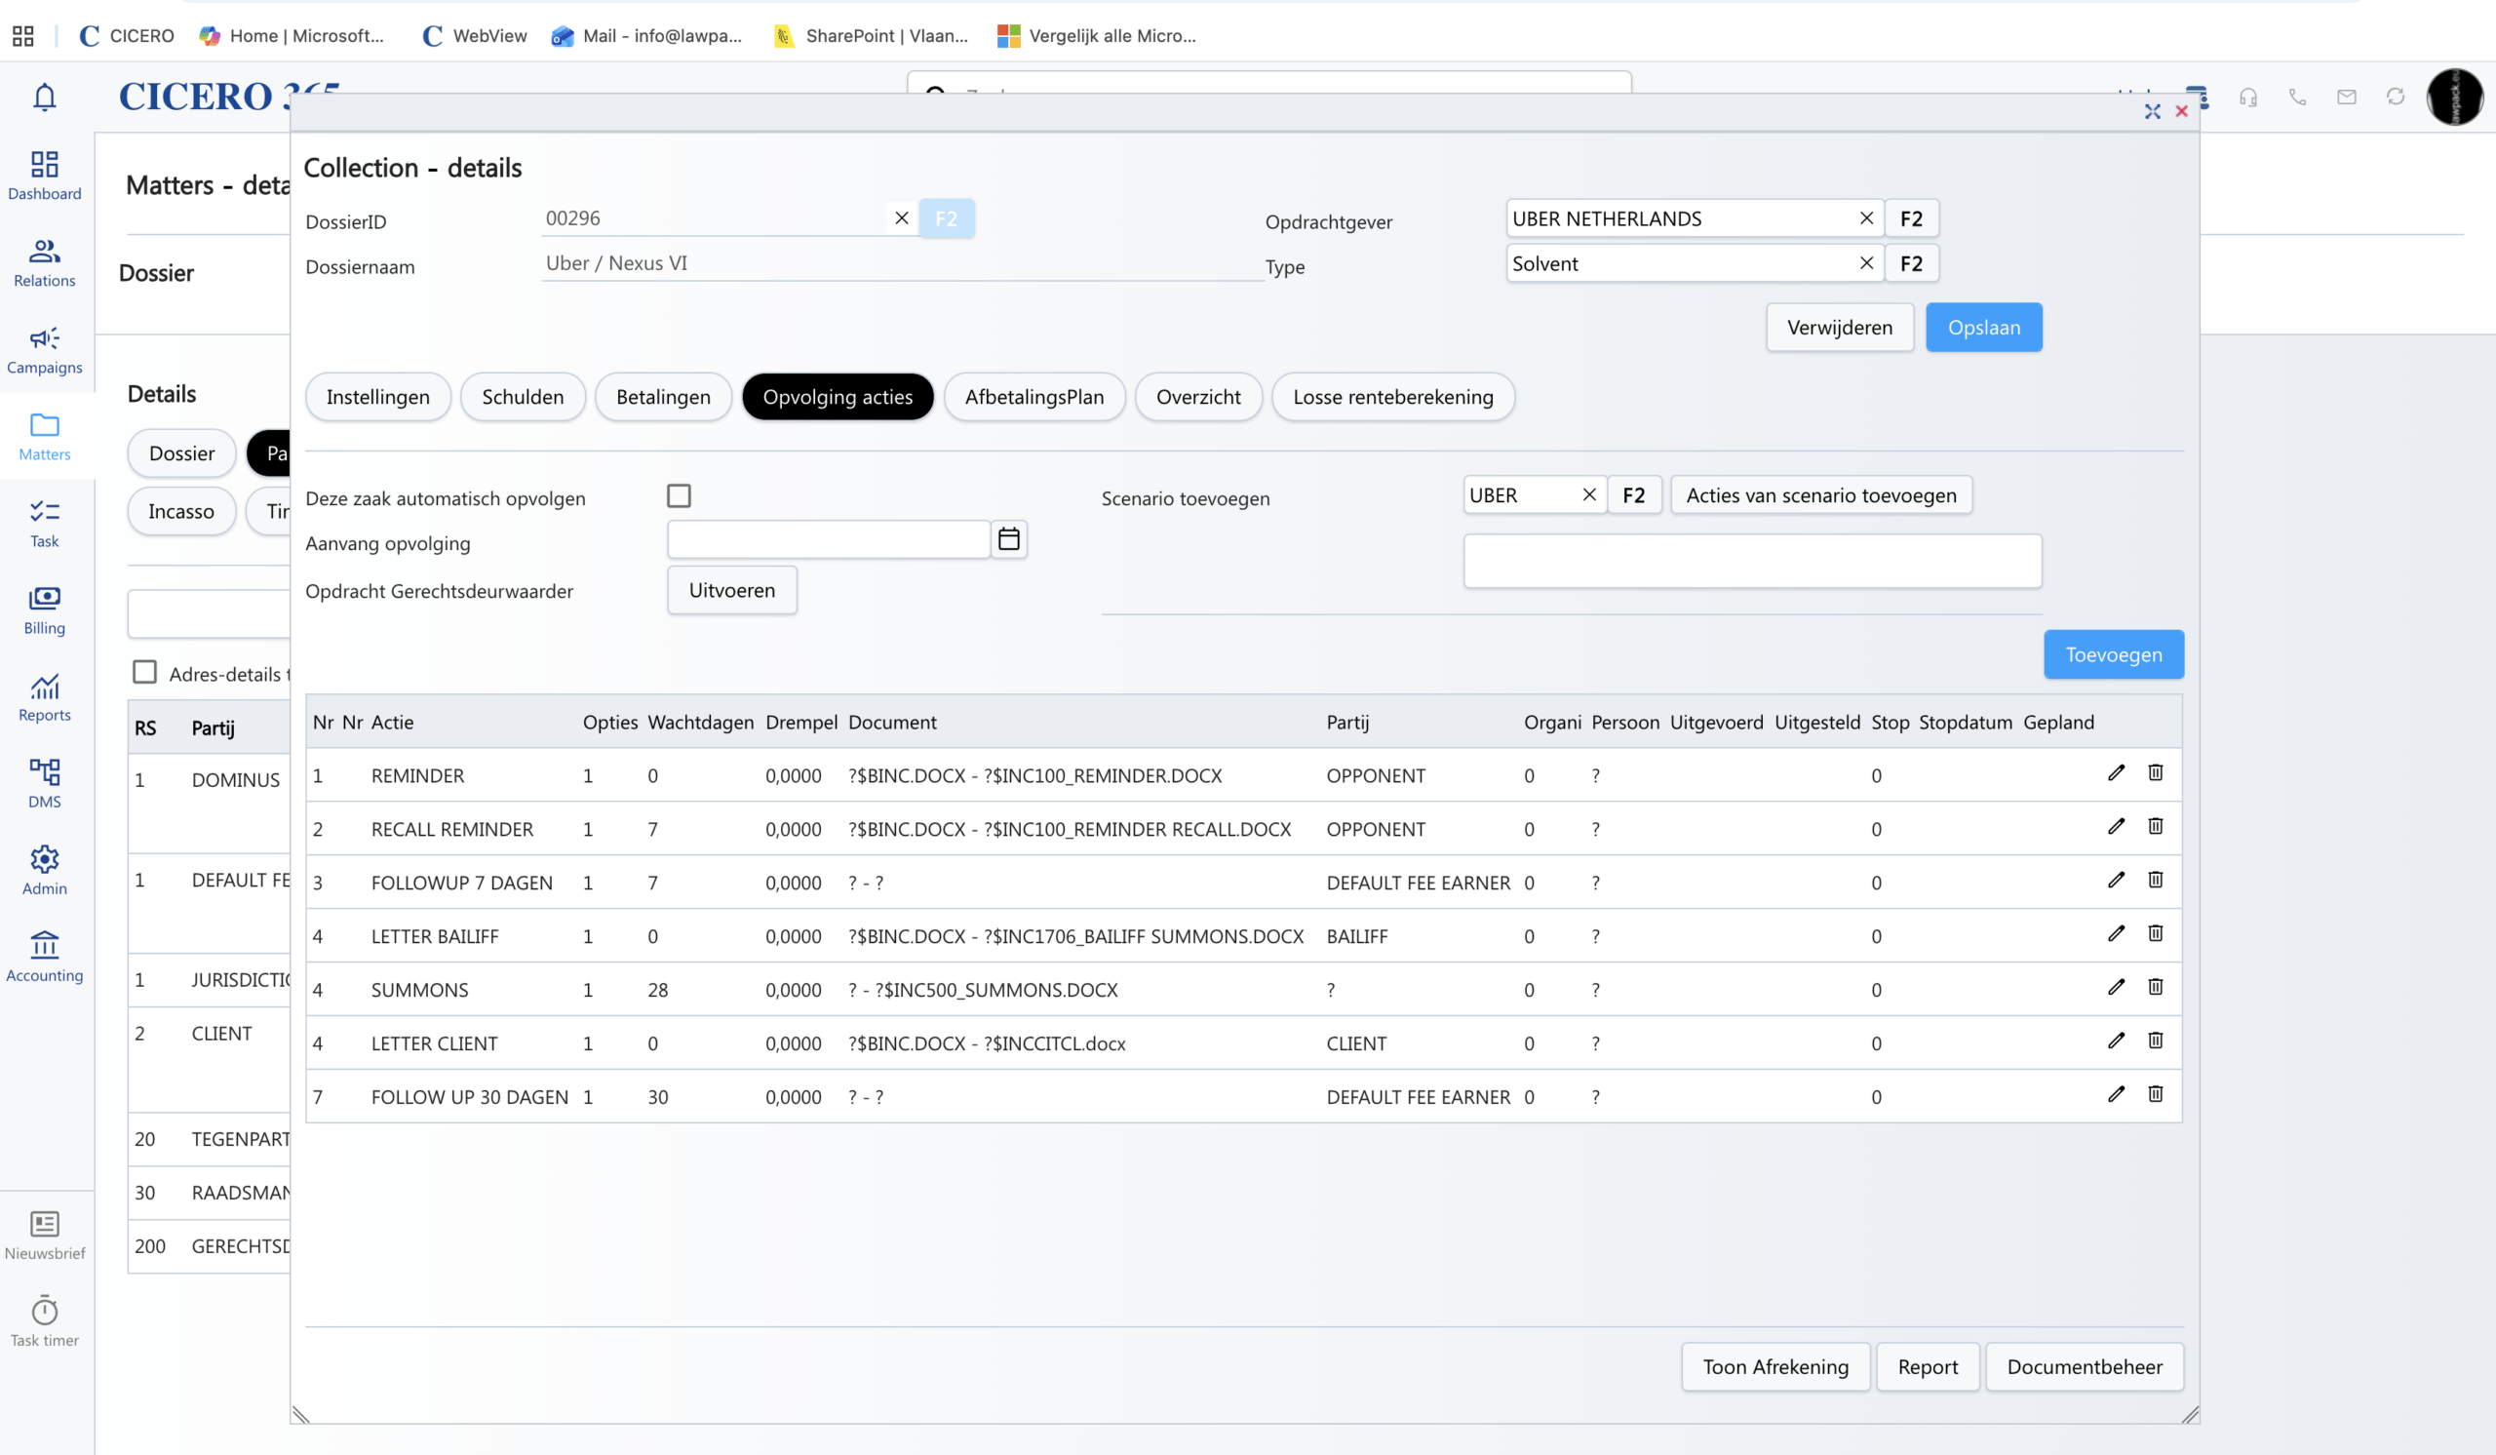Click the refresh icon in header

tap(2395, 97)
